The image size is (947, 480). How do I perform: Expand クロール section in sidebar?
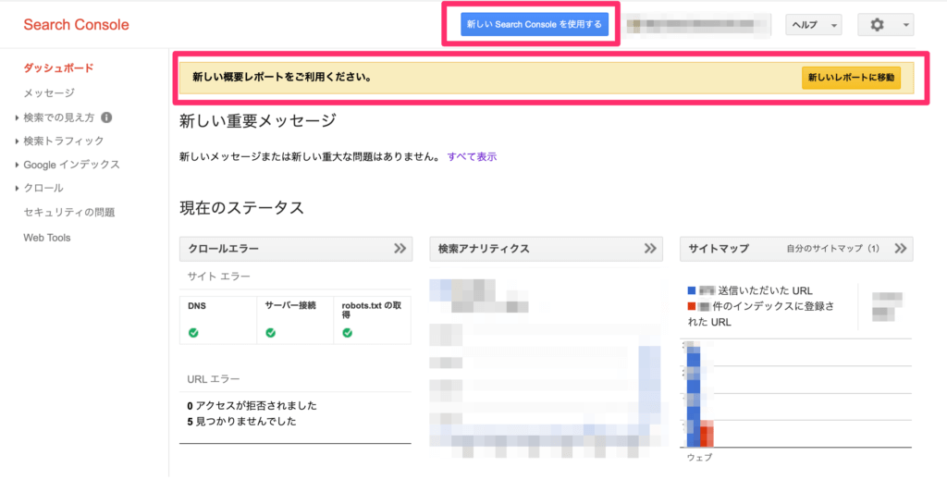click(x=43, y=188)
